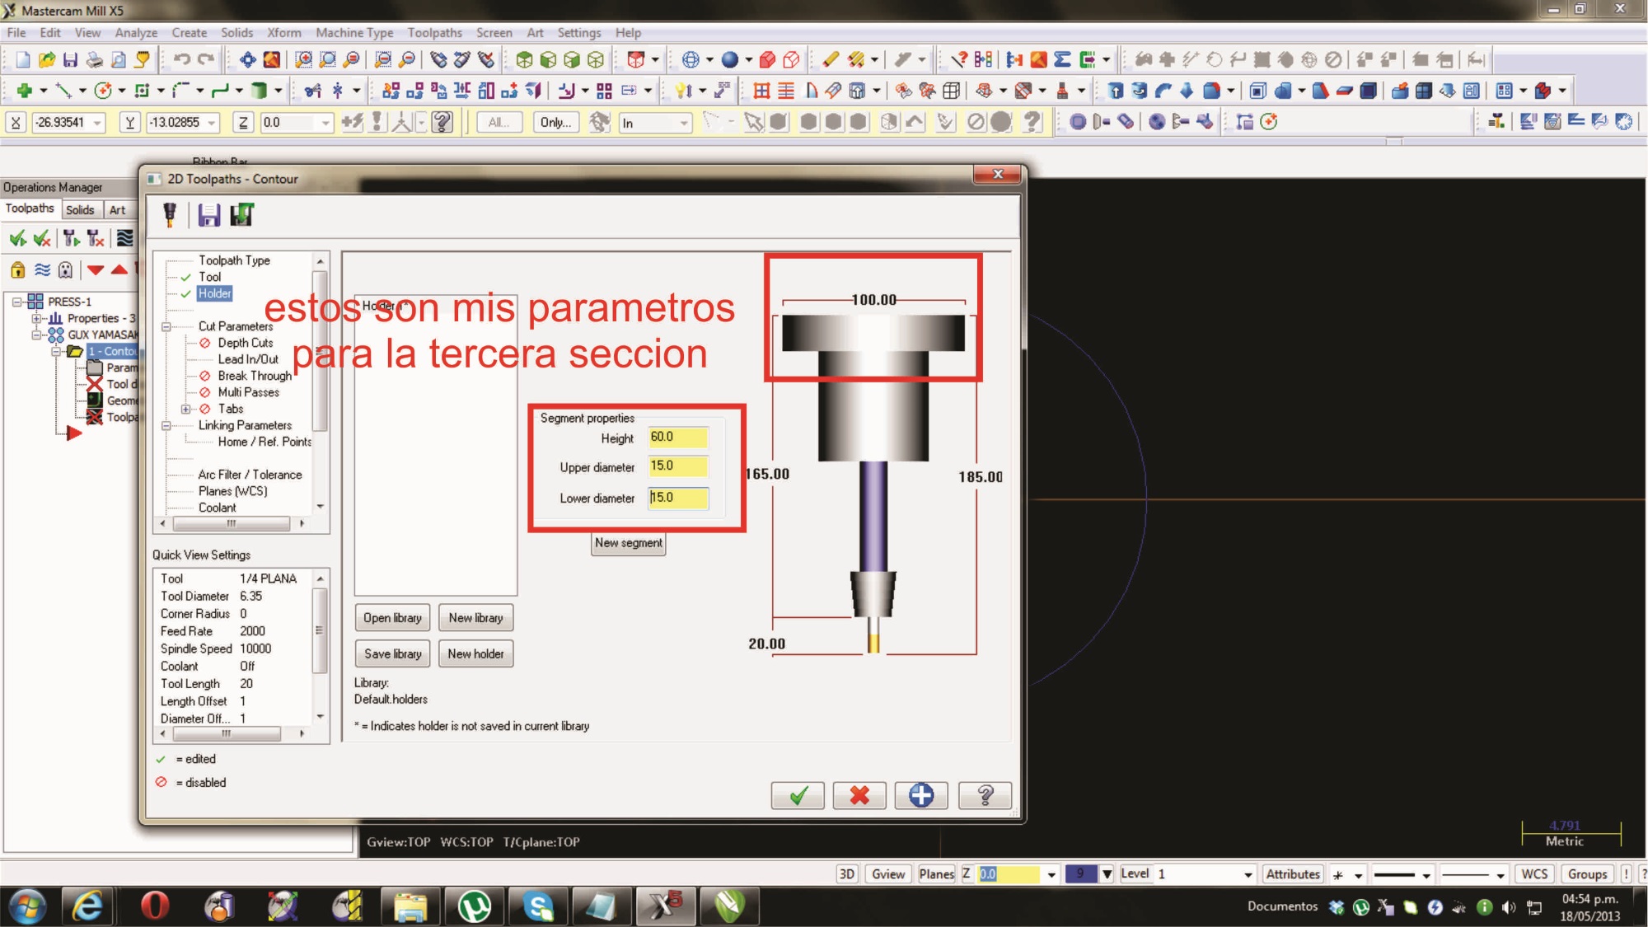This screenshot has width=1648, height=927.
Task: Click Select all operations icon in Operations Manager
Action: coord(17,239)
